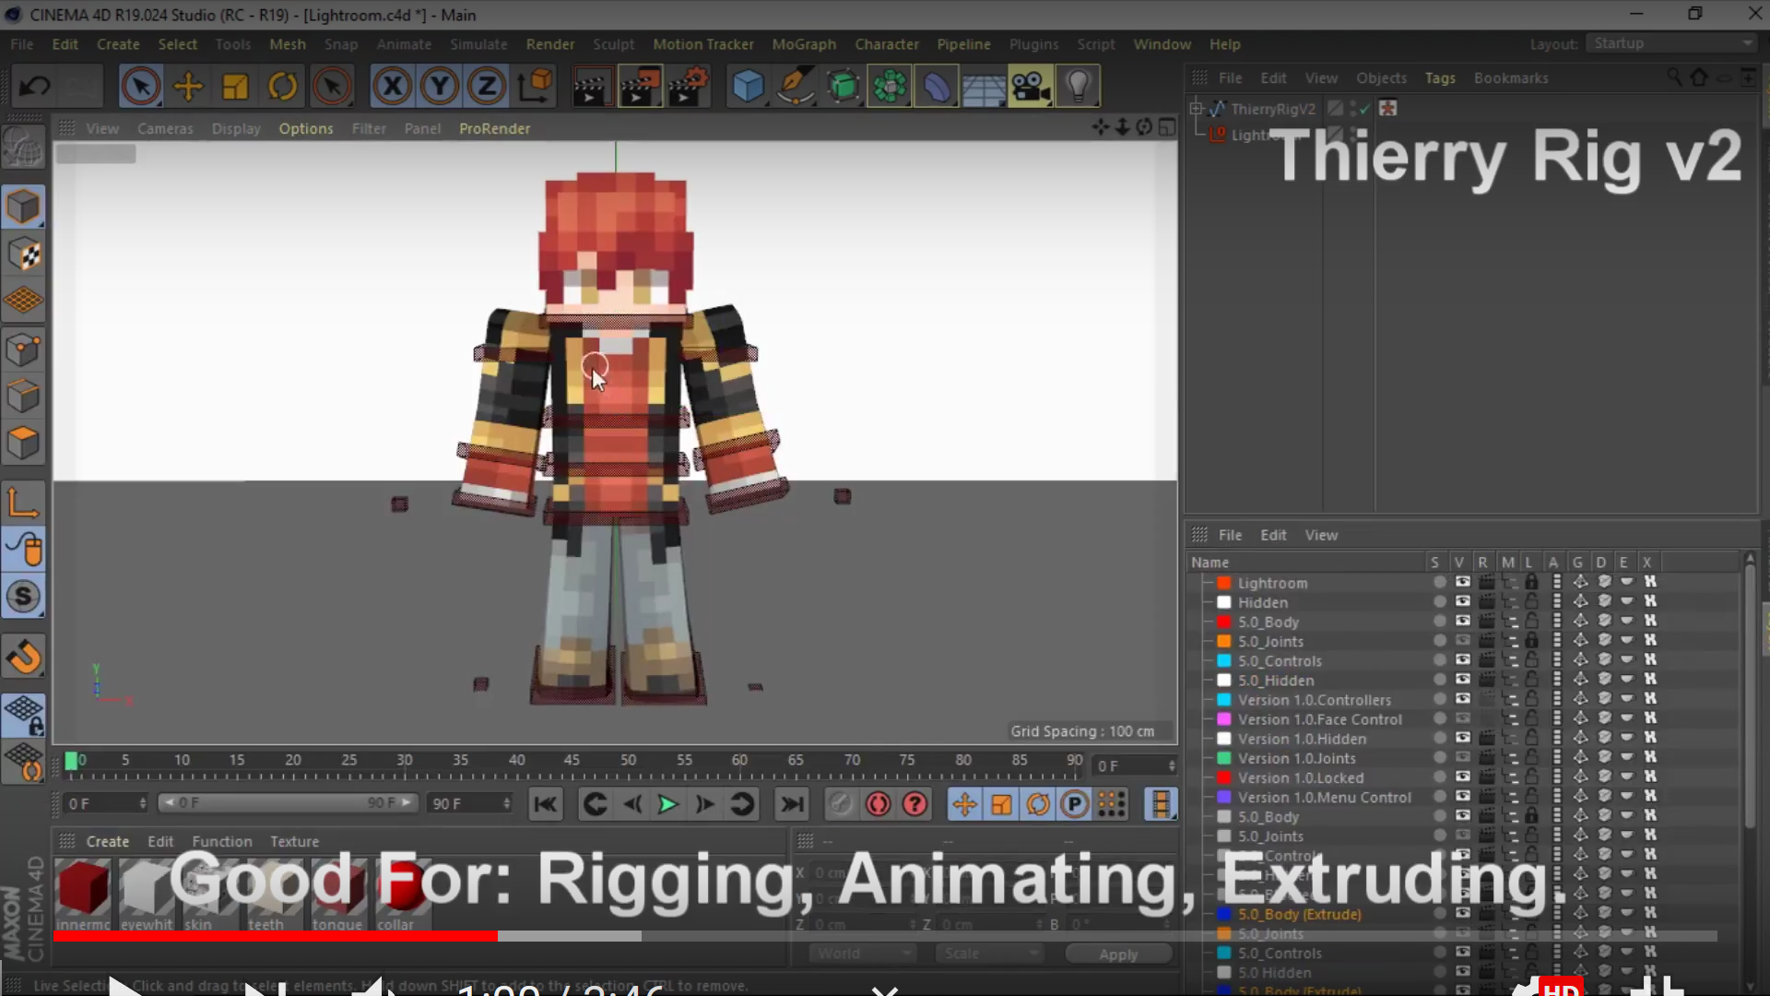This screenshot has width=1770, height=996.
Task: Open Layer Manager View menu
Action: tap(1321, 535)
